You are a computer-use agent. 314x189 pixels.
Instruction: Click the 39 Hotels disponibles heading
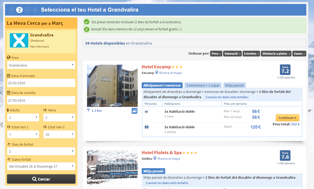tap(105, 43)
